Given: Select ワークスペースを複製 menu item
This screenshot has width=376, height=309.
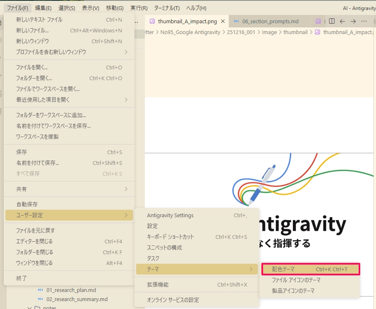Looking at the screenshot, I should [x=69, y=137].
